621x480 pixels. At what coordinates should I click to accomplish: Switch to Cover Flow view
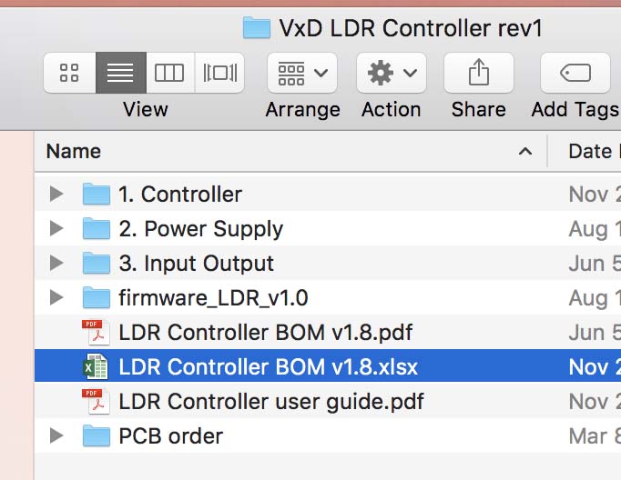click(x=219, y=73)
